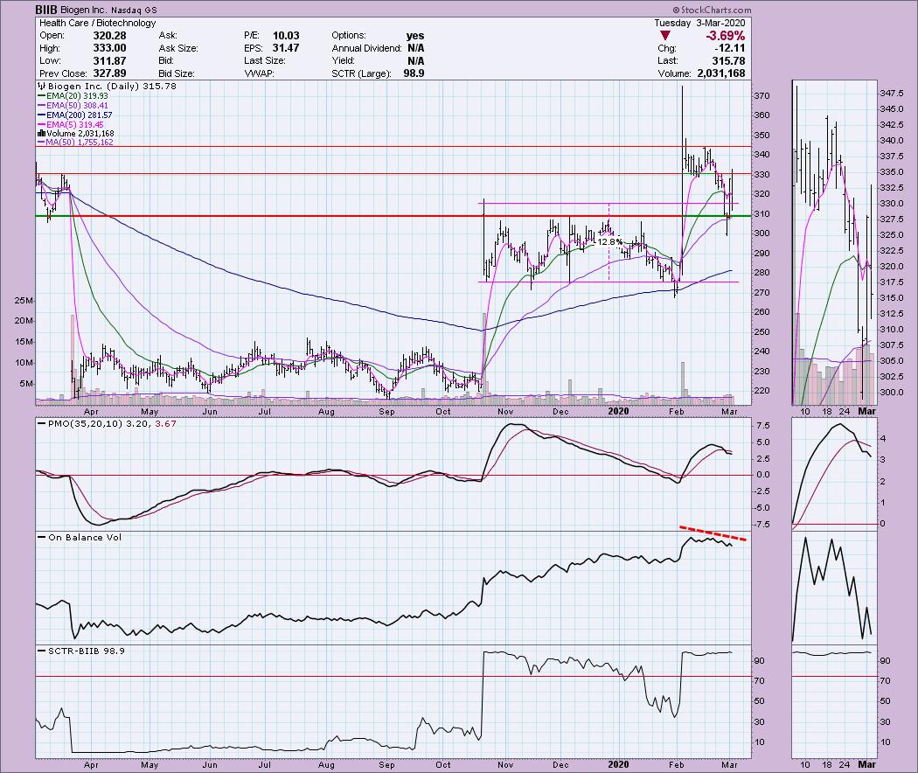Open the zoomed price thumbnail beside the main chart

pyautogui.click(x=834, y=242)
